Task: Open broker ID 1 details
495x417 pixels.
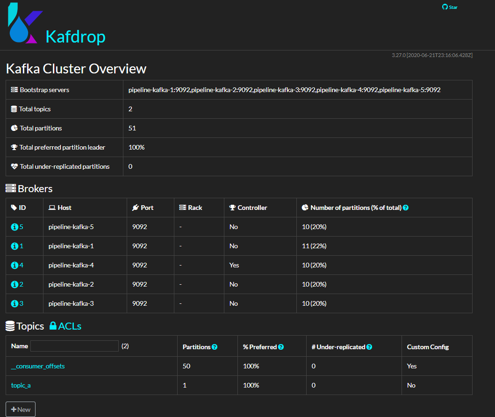Action: click(x=21, y=246)
